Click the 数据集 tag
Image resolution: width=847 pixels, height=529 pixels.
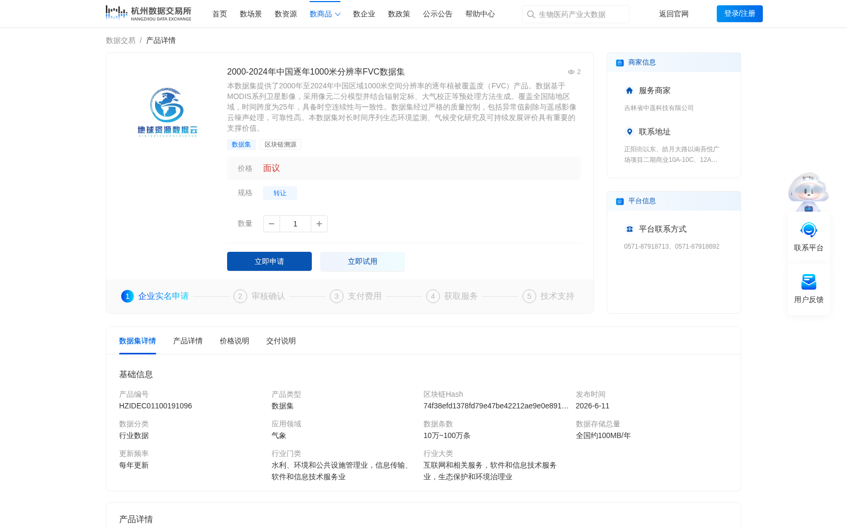241,144
